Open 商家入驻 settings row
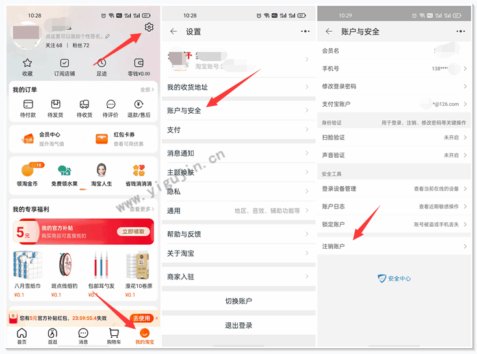Screen dimensions: 477x354 (238, 277)
